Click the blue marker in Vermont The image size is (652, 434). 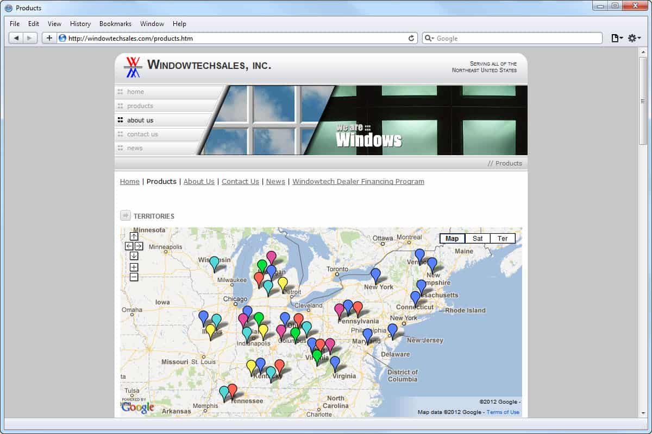419,256
